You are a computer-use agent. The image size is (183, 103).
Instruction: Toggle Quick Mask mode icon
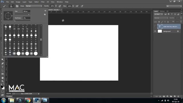(3, 92)
